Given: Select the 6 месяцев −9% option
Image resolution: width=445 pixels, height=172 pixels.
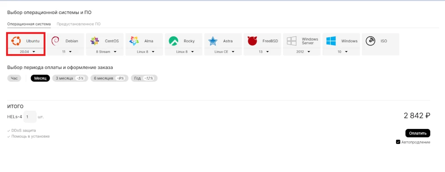Looking at the screenshot, I should click(109, 78).
